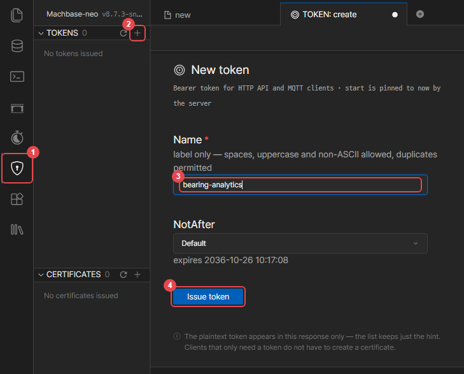Click the 'No tokens issued' text
The image size is (464, 374).
(x=73, y=54)
